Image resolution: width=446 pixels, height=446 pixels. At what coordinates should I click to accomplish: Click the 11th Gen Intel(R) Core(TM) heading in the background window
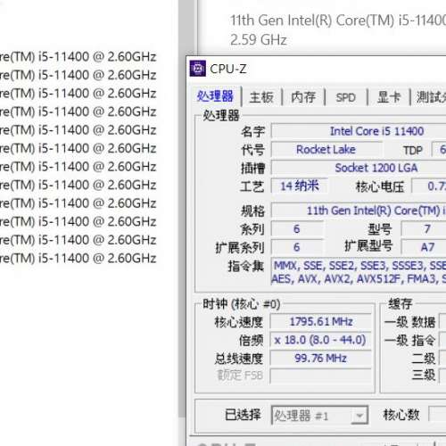point(338,21)
